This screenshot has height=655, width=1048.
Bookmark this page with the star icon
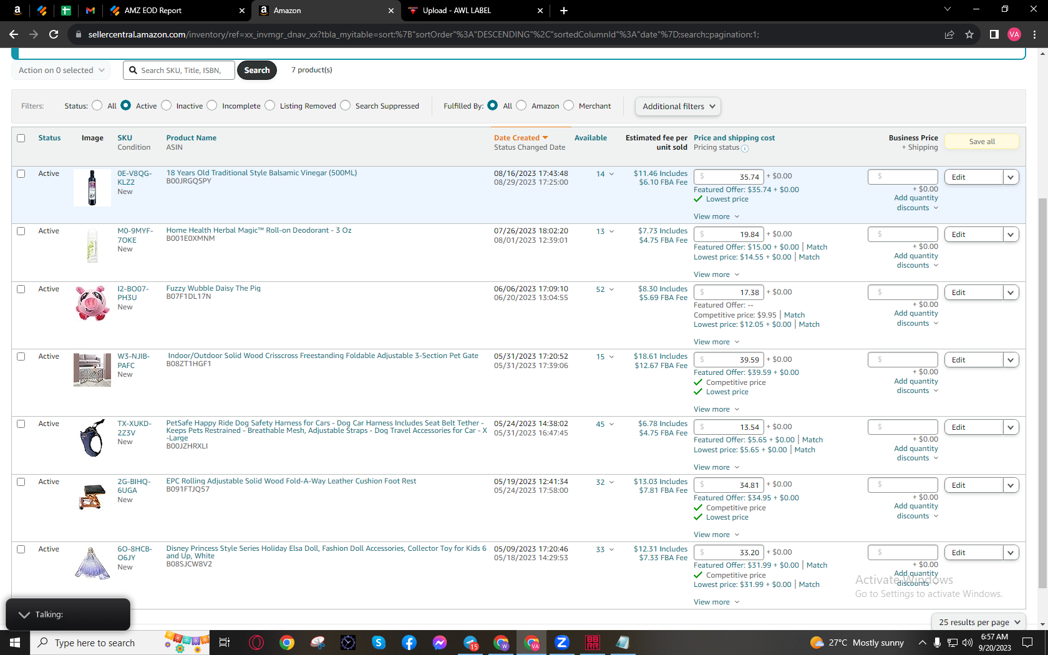[969, 34]
